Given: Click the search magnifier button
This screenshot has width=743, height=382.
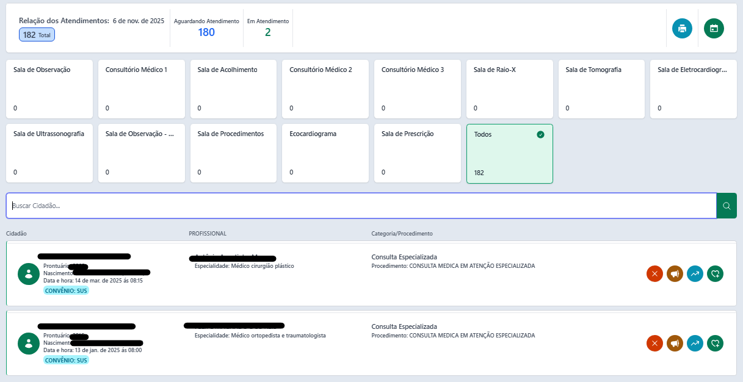Looking at the screenshot, I should point(727,206).
